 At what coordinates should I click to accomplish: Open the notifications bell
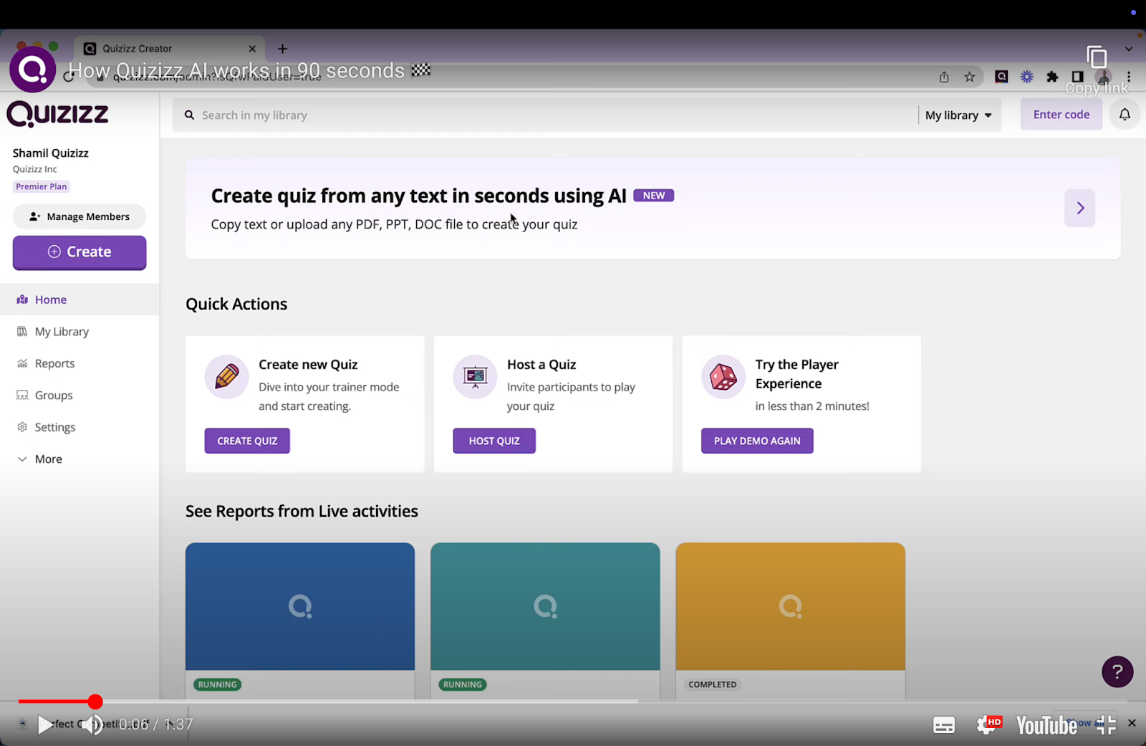pos(1124,114)
